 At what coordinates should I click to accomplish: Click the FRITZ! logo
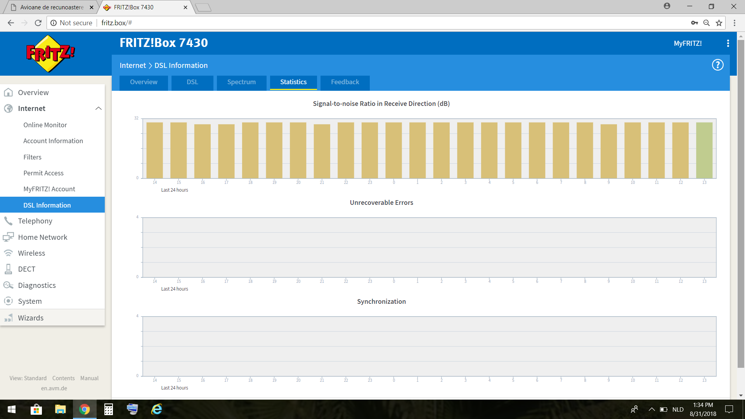[x=50, y=54]
